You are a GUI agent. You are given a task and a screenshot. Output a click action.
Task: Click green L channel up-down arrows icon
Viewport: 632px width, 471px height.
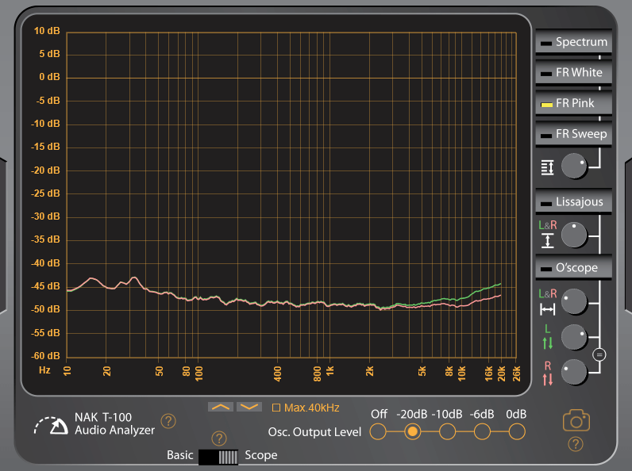click(547, 343)
